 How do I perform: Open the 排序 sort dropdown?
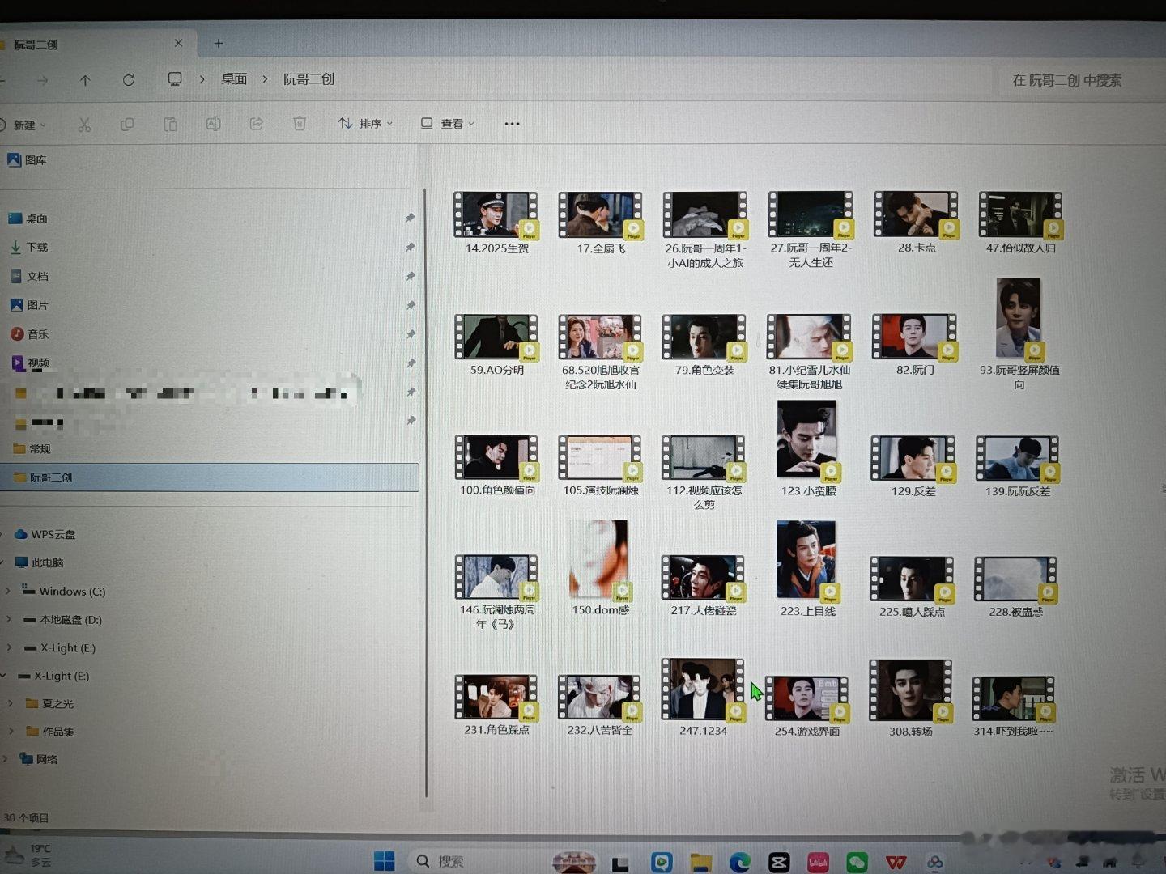pyautogui.click(x=365, y=124)
